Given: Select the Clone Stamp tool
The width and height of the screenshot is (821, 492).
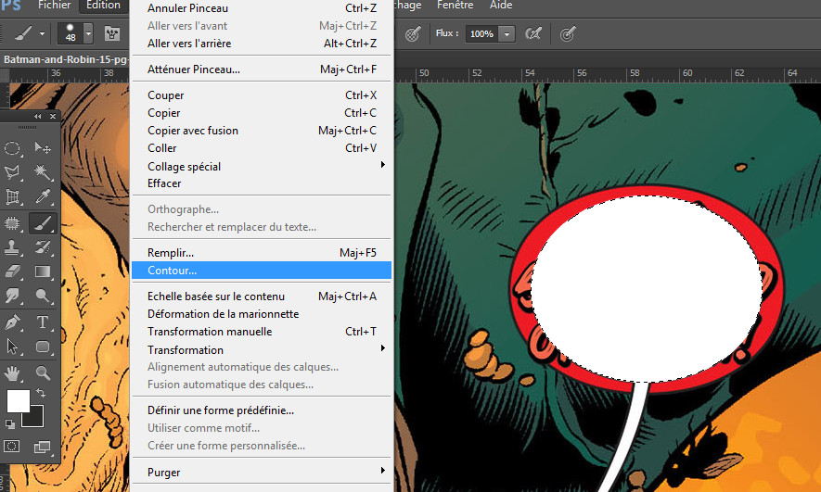Looking at the screenshot, I should [12, 247].
